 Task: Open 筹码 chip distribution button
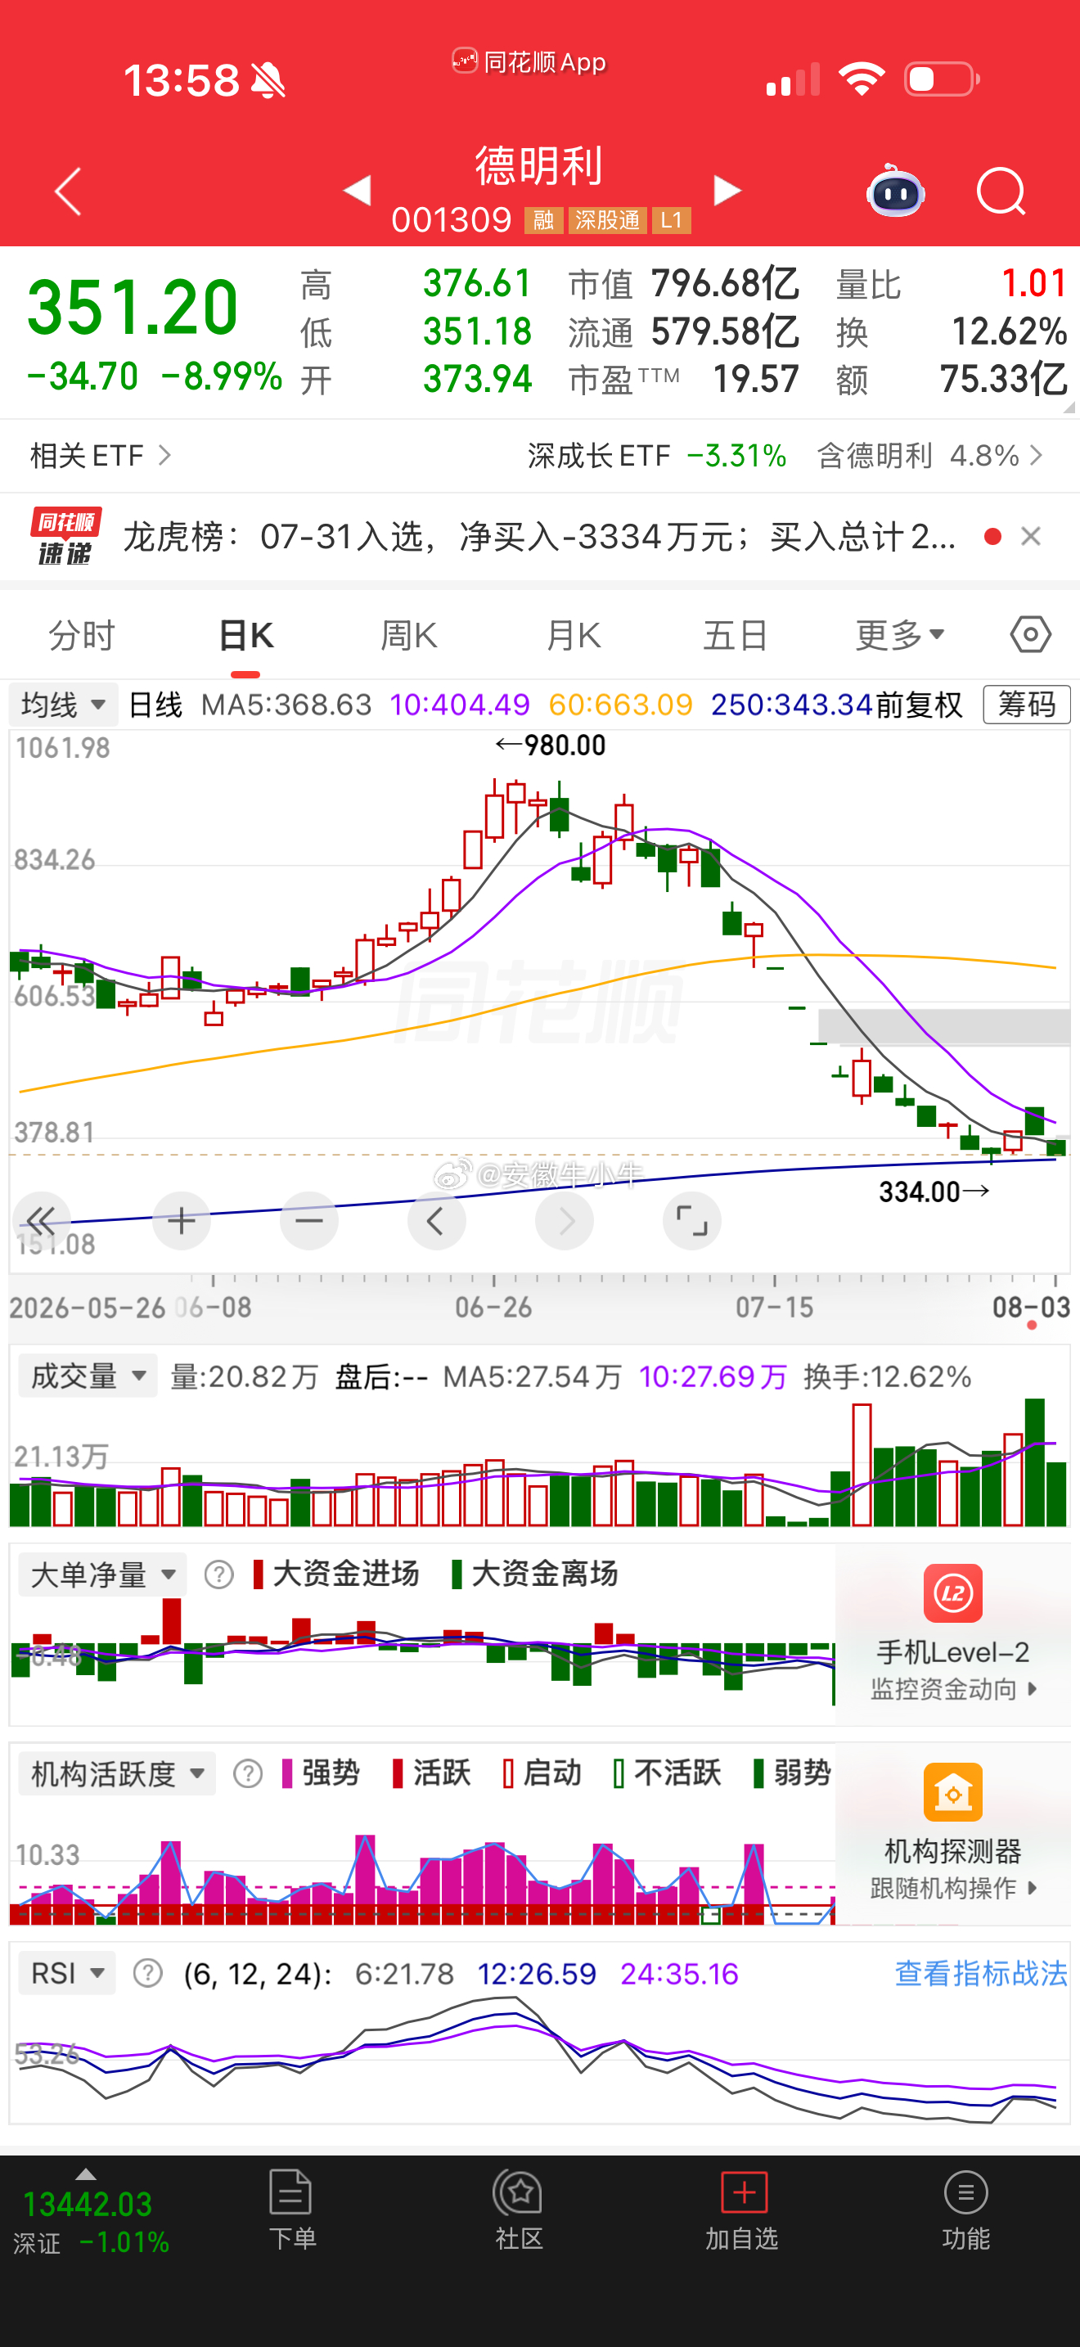[1026, 705]
